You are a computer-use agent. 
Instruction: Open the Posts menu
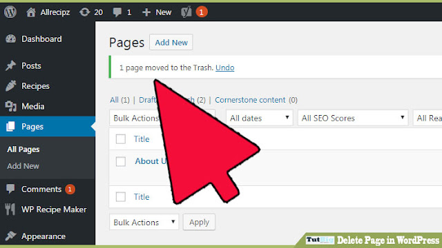pyautogui.click(x=31, y=66)
